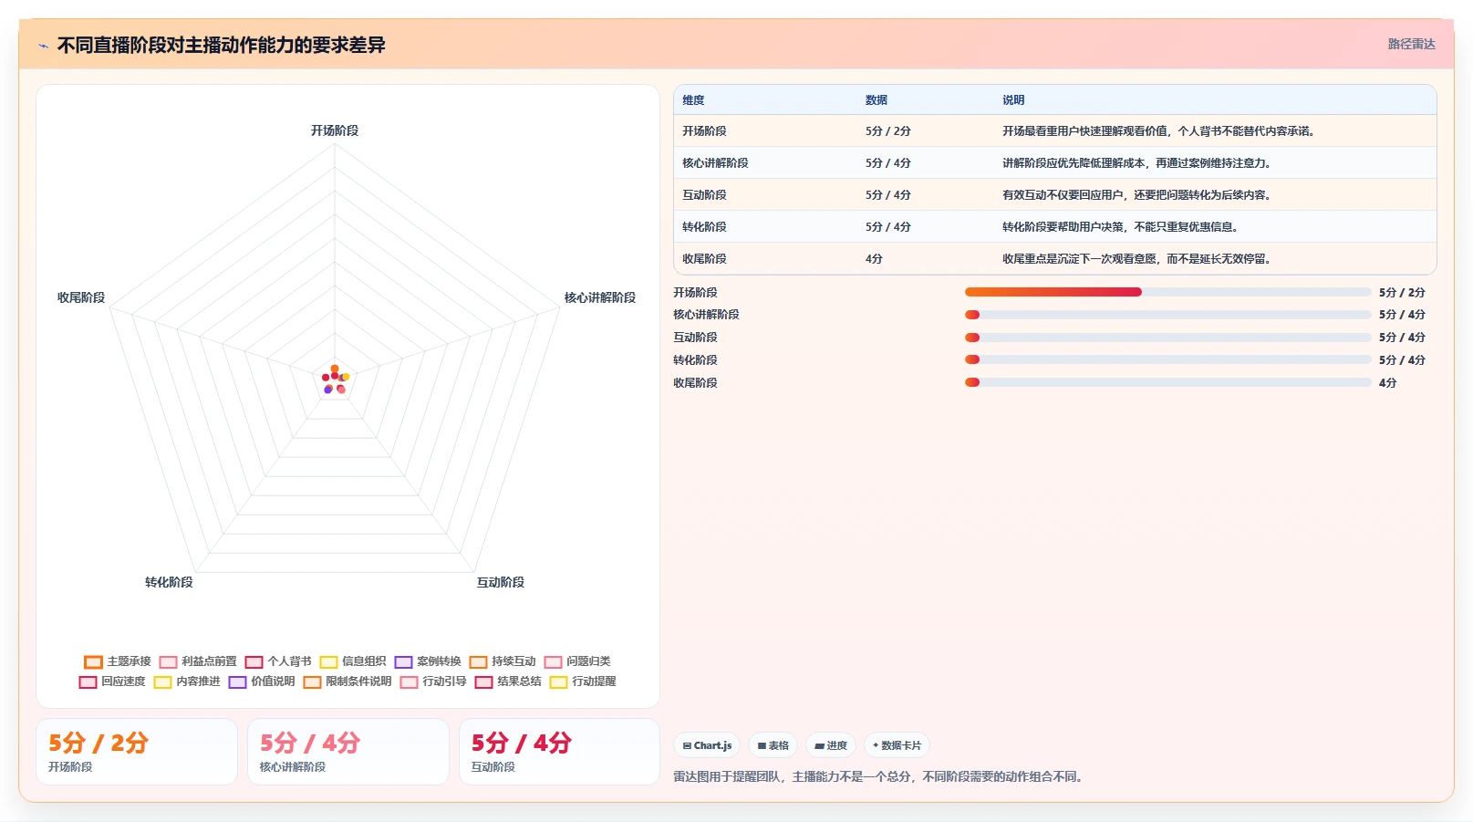This screenshot has width=1473, height=822.
Task: Click the 维度 table column header
Action: tap(693, 100)
